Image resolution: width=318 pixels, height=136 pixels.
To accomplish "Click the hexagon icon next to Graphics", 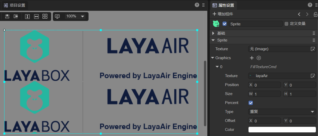I will pyautogui.click(x=259, y=58).
